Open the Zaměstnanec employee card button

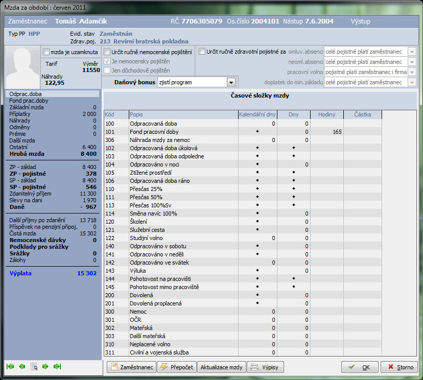point(132,367)
